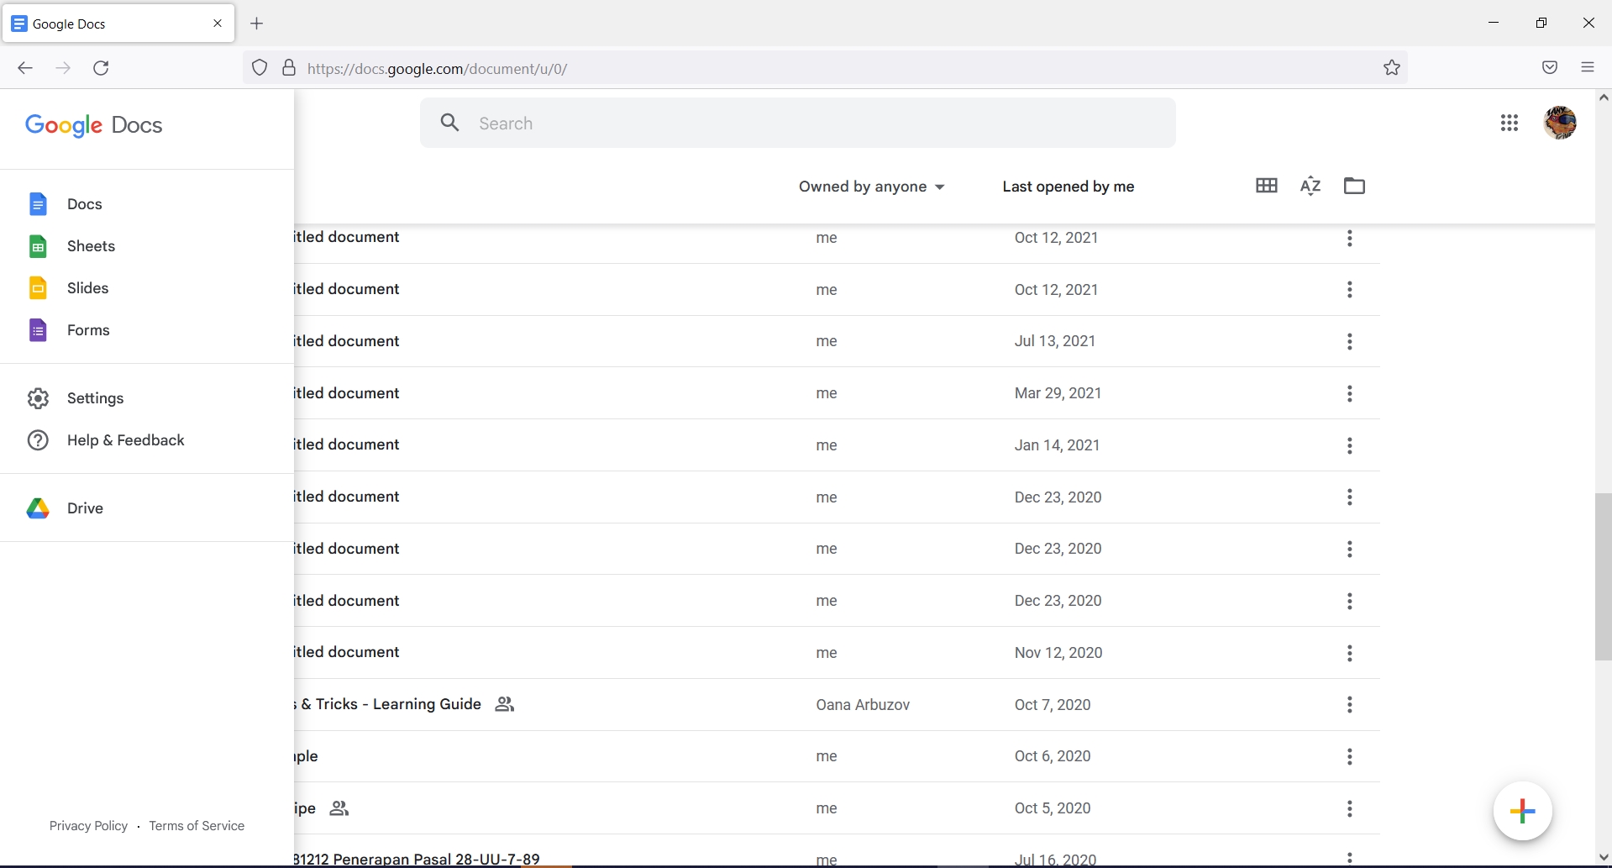The width and height of the screenshot is (1612, 868).
Task: Open Google Slides from the sidebar
Action: [88, 287]
